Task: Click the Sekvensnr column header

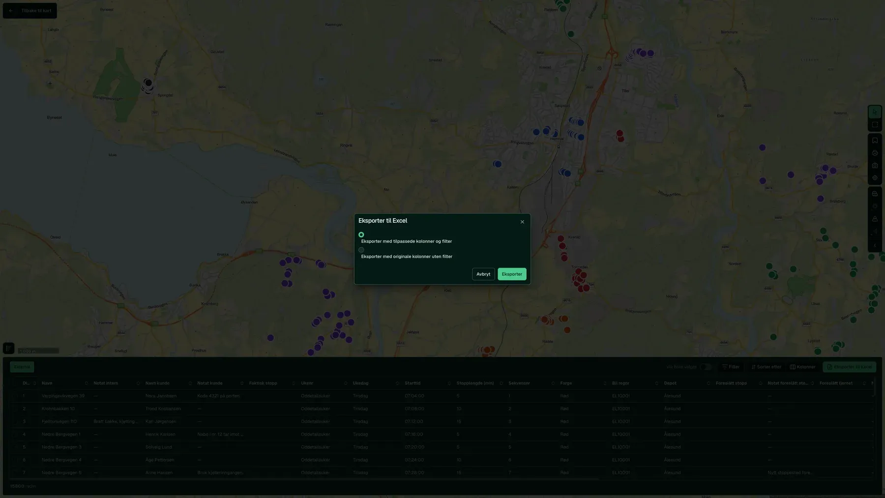Action: [x=519, y=383]
